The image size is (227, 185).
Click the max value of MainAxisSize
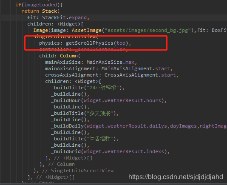click(130, 62)
